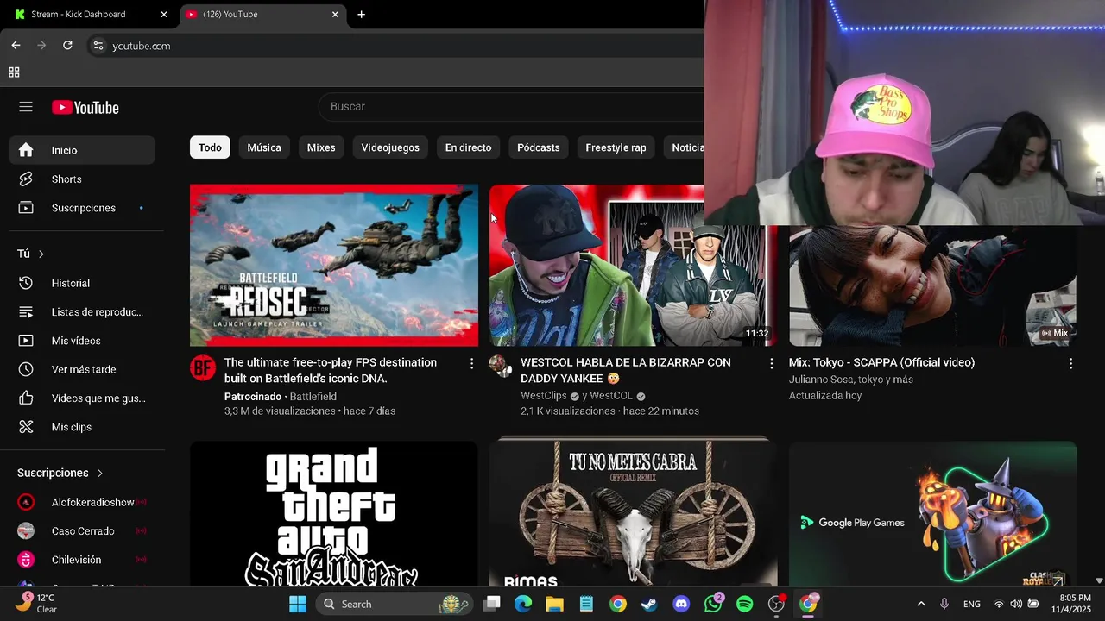This screenshot has width=1105, height=621.
Task: Open the site info icon in address bar
Action: (x=98, y=46)
